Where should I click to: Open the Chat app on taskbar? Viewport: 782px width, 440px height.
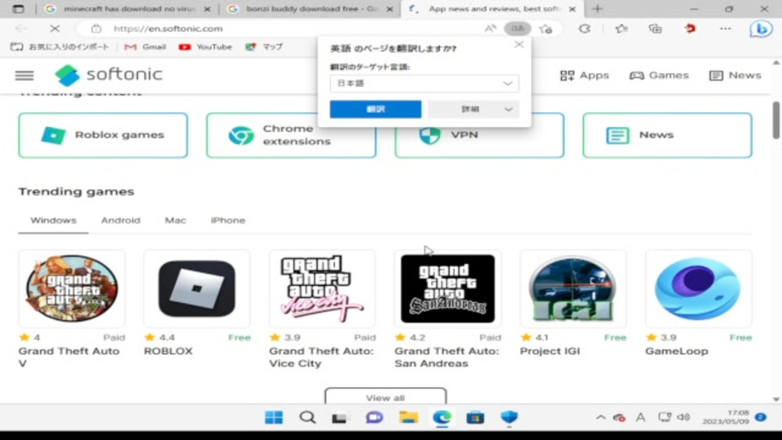[x=374, y=417]
